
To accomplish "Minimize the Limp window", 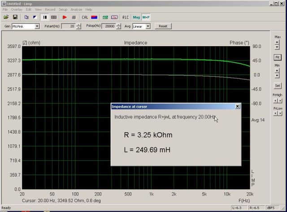I will click(x=272, y=4).
